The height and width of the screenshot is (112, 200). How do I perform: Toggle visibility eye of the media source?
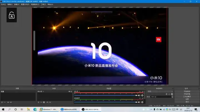[69, 92]
